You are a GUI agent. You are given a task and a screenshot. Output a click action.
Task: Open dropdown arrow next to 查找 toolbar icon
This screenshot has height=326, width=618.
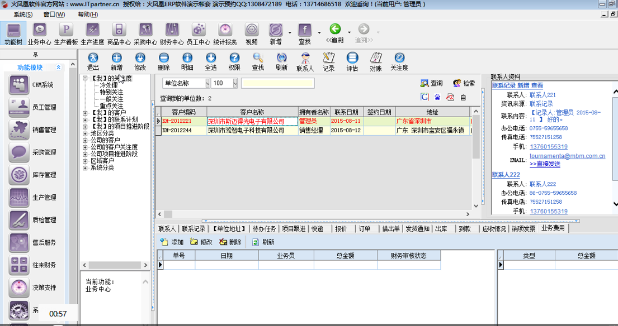[319, 32]
